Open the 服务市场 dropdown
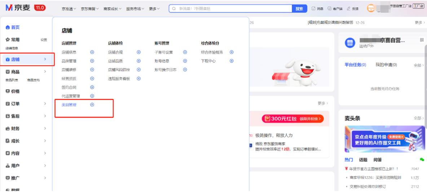The image size is (427, 192). (135, 9)
